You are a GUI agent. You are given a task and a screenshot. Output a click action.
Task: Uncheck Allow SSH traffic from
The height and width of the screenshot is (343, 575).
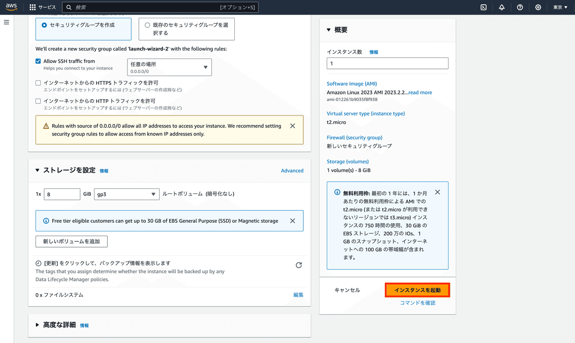click(38, 61)
